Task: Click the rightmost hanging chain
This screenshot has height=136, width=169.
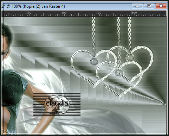Action: [x=129, y=36]
